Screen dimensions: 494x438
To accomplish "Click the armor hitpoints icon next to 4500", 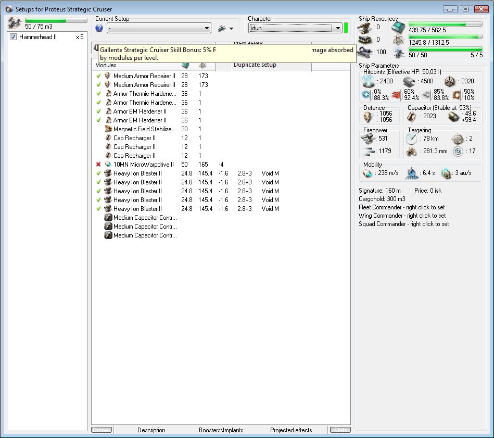I will coord(409,82).
